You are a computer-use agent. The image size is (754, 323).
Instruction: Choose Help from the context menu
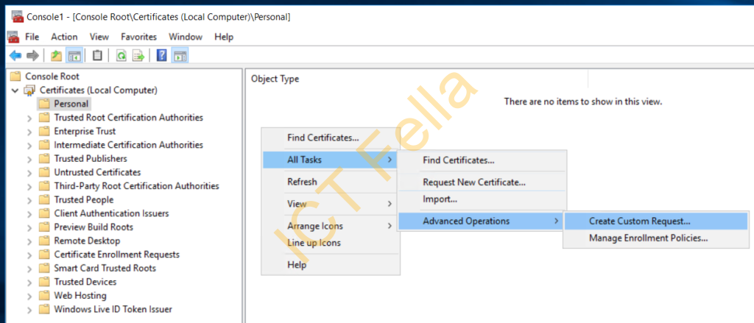click(331, 265)
